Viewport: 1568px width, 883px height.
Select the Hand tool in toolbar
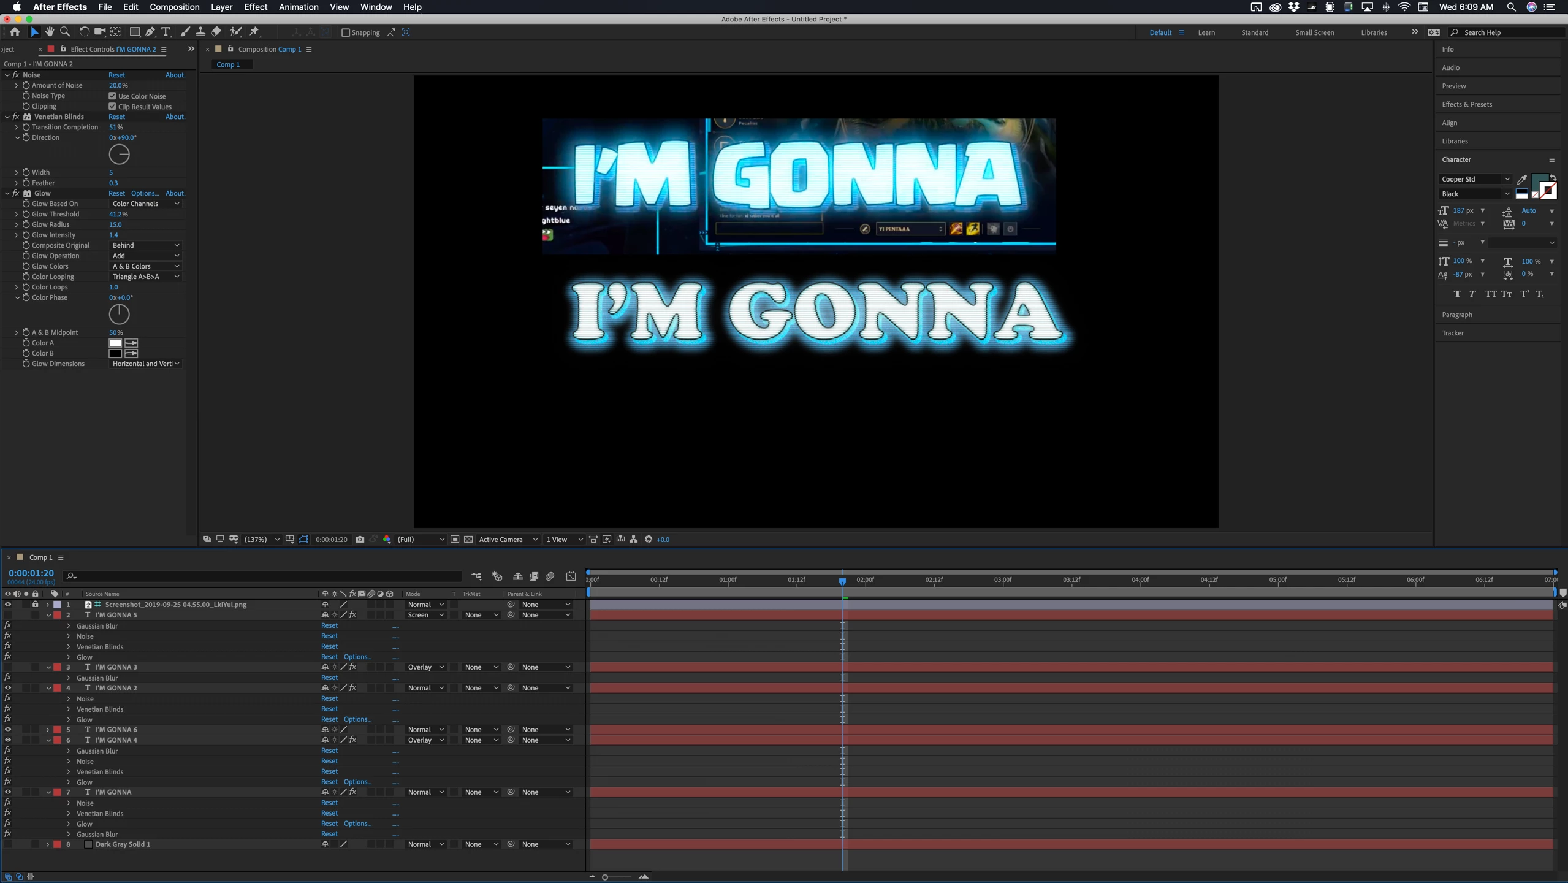click(49, 32)
